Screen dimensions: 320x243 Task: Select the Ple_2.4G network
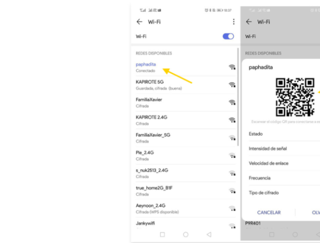(x=186, y=155)
